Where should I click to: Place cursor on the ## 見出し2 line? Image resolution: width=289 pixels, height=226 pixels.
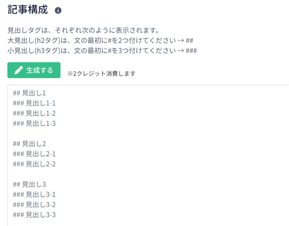(29, 144)
